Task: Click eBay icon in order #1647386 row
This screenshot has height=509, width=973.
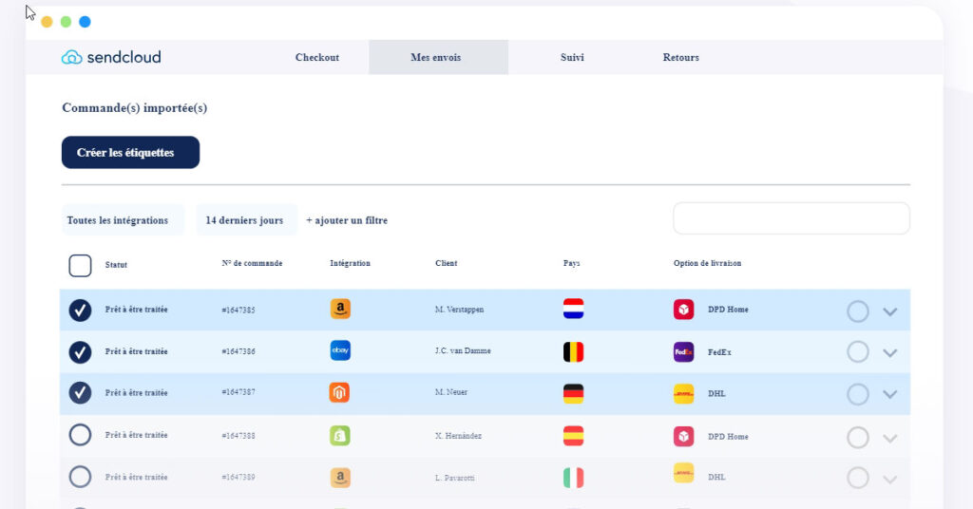Action: click(x=340, y=350)
